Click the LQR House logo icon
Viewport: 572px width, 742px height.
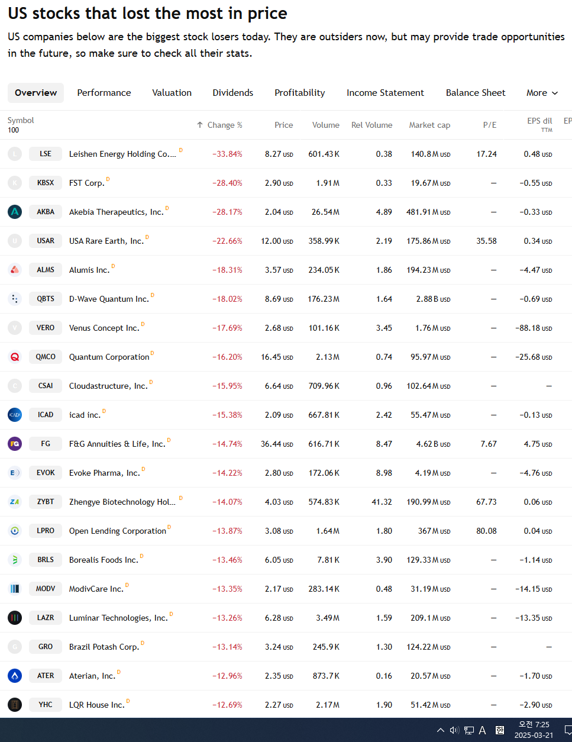point(15,705)
